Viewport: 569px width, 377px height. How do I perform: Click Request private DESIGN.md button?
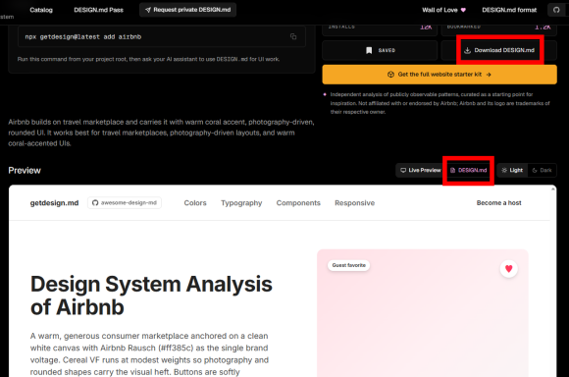point(188,10)
